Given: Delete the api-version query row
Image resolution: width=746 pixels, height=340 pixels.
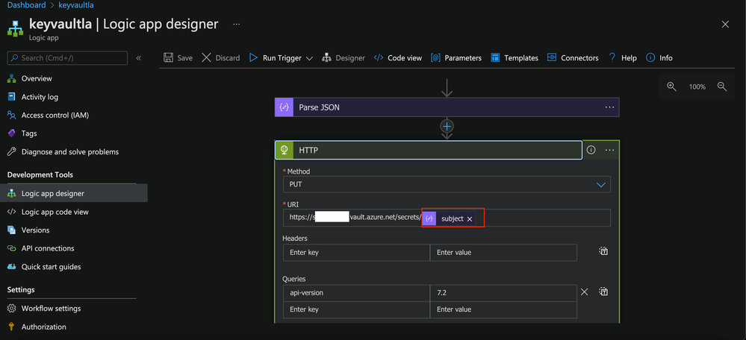Looking at the screenshot, I should 585,292.
